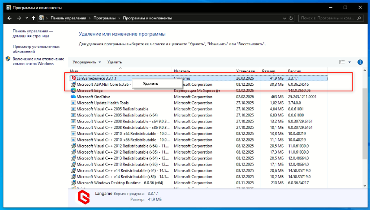
Task: Open 'Программы' breadcrumb
Action: click(x=105, y=18)
